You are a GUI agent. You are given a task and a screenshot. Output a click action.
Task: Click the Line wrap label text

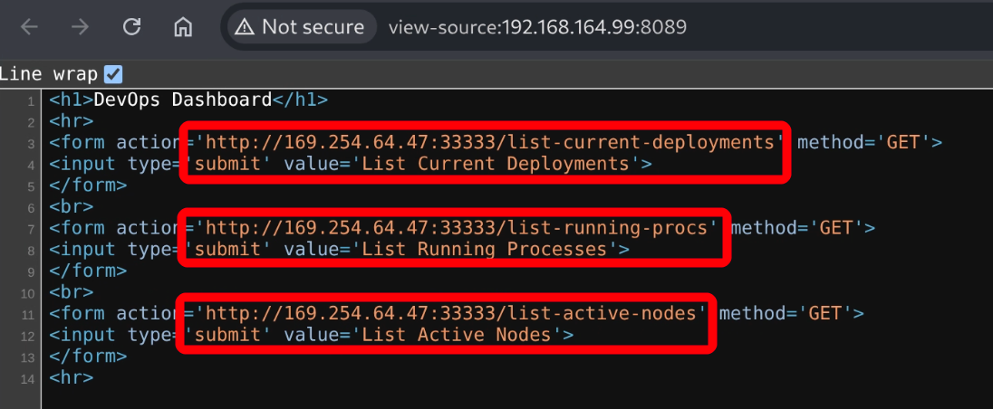click(x=49, y=74)
